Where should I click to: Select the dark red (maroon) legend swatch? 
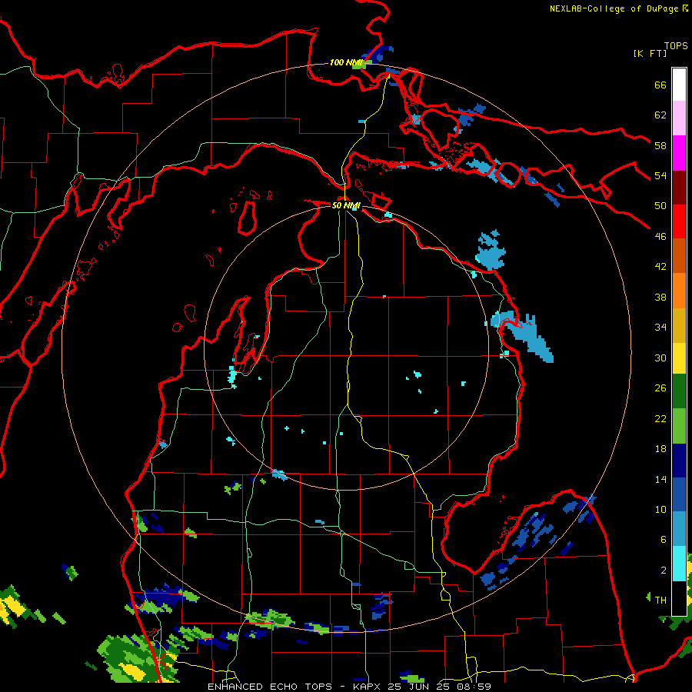point(679,187)
